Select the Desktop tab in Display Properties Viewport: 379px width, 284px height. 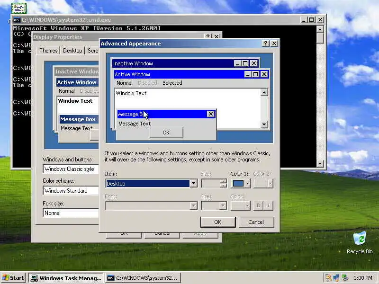(72, 51)
